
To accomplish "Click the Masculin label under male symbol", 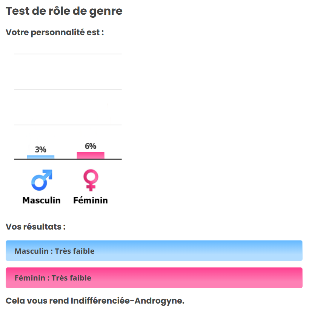I will click(x=41, y=200).
